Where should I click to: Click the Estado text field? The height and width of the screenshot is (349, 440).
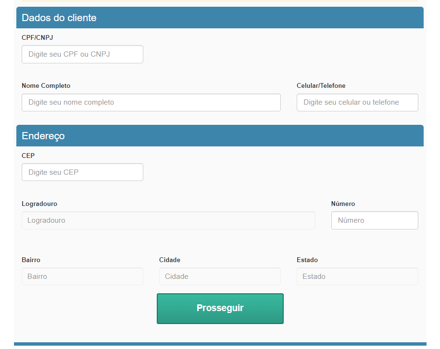[357, 277]
